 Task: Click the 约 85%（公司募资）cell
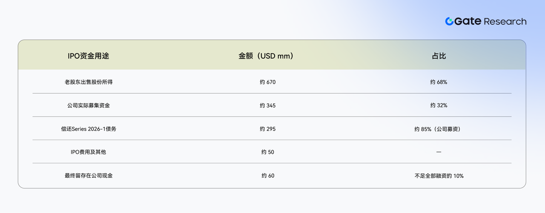(x=439, y=129)
